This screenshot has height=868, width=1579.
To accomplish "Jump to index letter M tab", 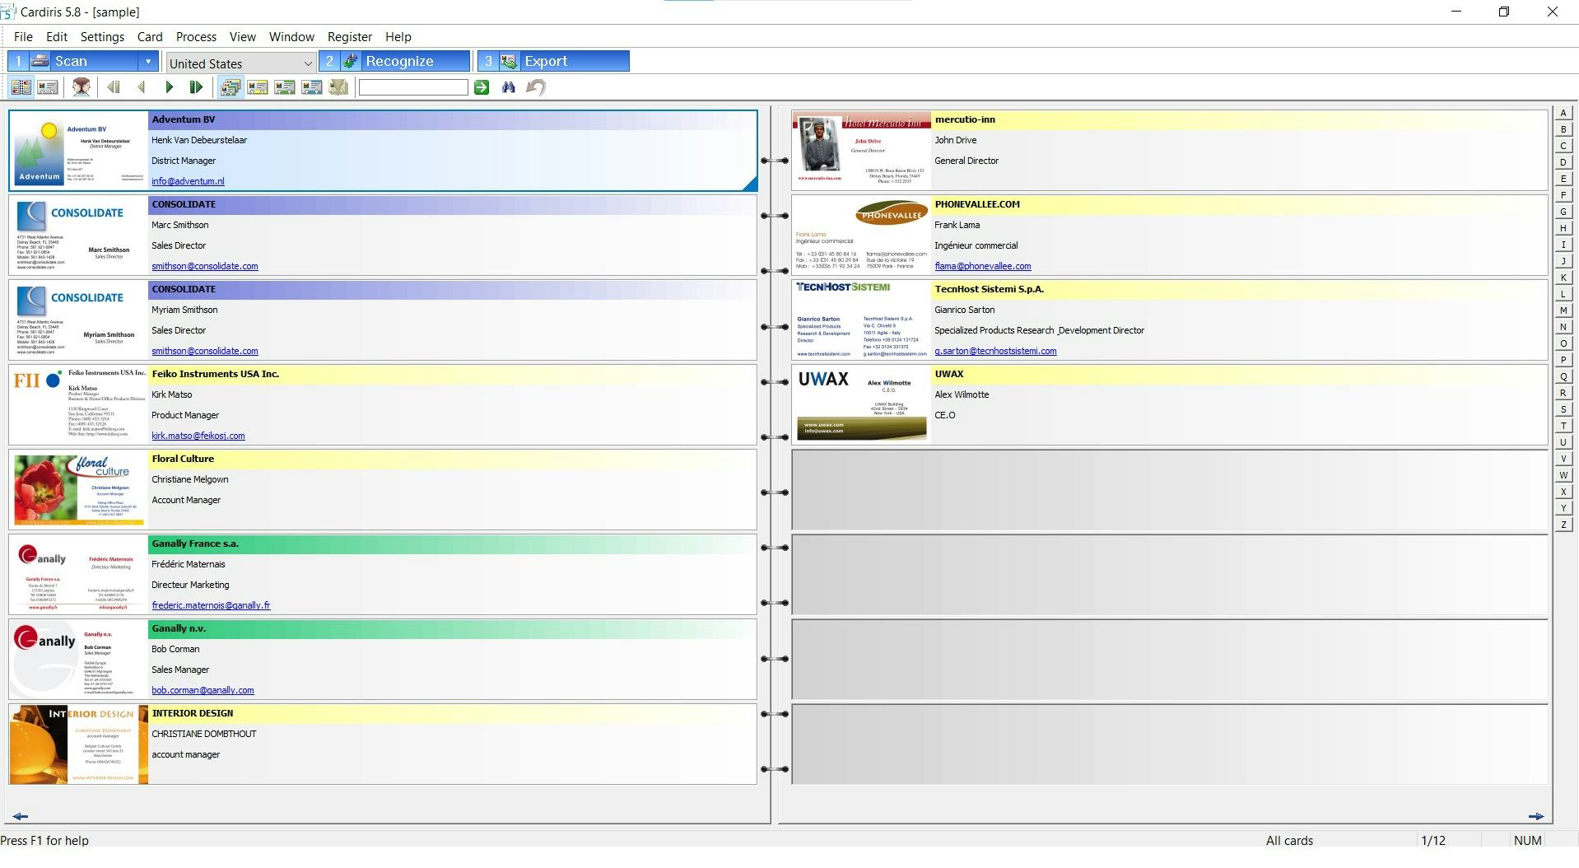I will point(1563,310).
